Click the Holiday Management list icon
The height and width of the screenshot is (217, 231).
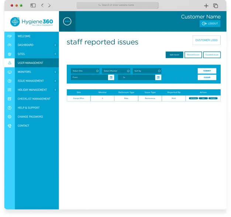pos(10,90)
